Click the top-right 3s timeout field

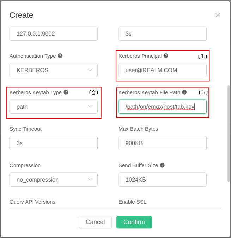(x=163, y=34)
